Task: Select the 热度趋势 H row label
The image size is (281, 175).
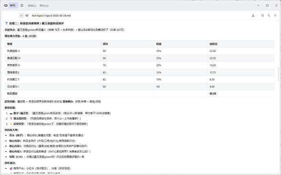Action: pyautogui.click(x=13, y=51)
